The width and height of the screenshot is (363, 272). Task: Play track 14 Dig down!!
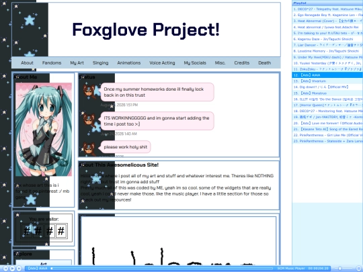(x=327, y=87)
